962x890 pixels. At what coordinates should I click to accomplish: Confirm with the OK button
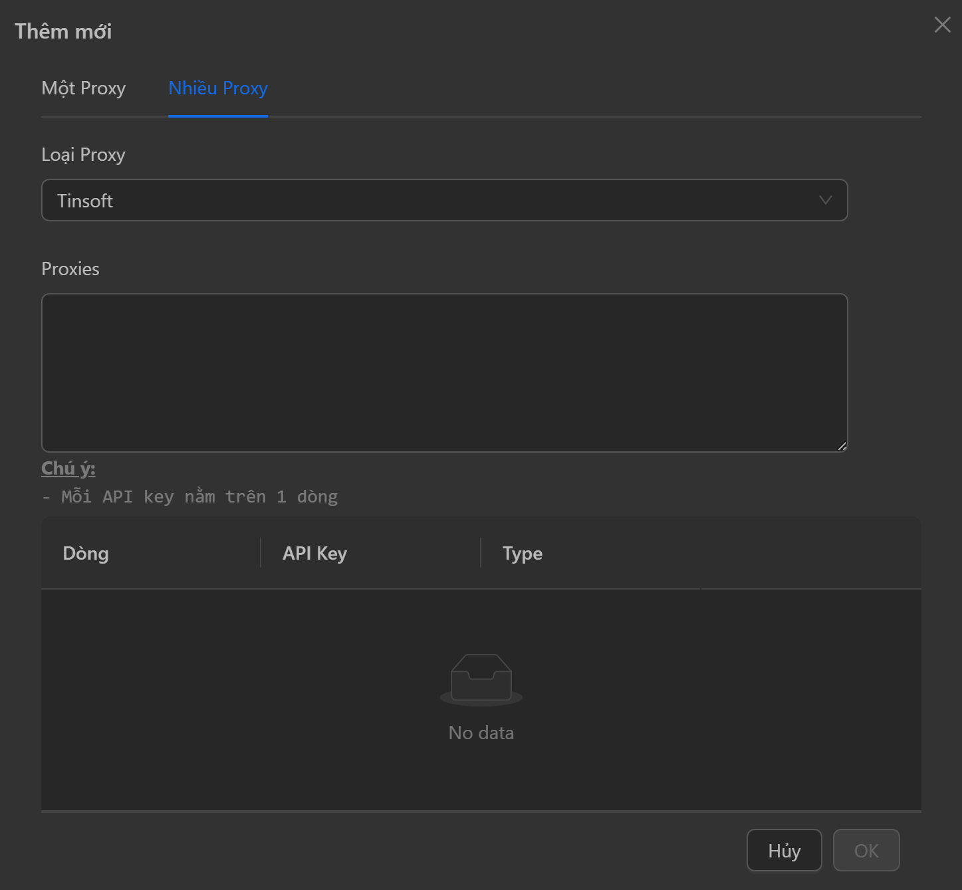pos(866,850)
